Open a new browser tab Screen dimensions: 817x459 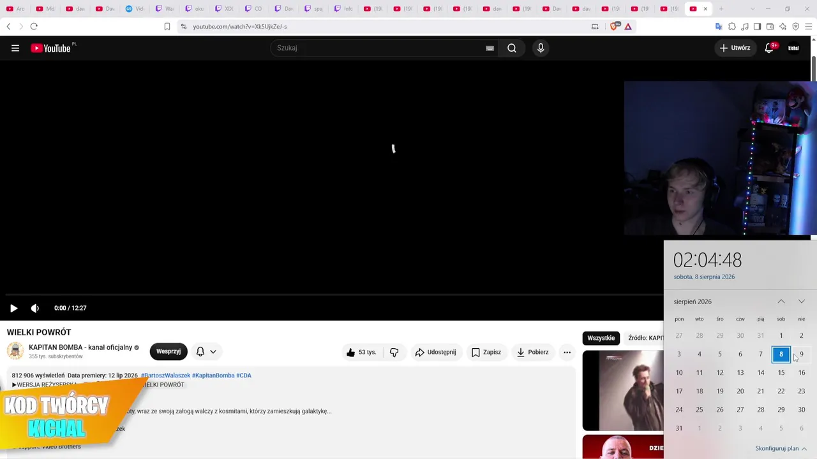721,9
